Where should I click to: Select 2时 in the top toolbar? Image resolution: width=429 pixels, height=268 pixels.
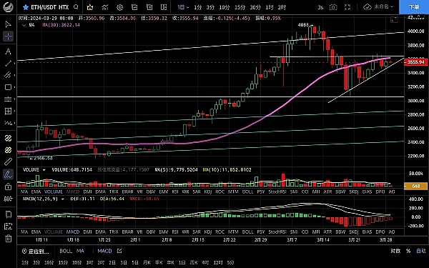[x=282, y=7]
